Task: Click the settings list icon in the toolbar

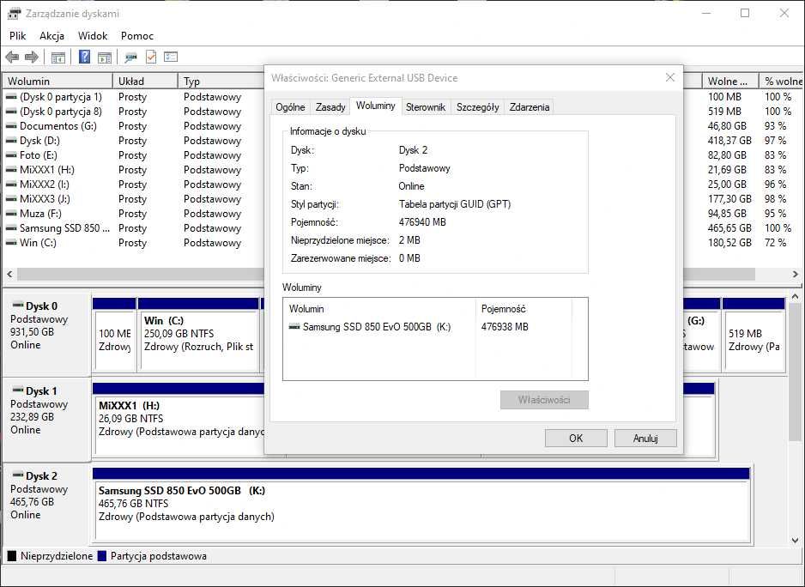Action: pyautogui.click(x=171, y=57)
